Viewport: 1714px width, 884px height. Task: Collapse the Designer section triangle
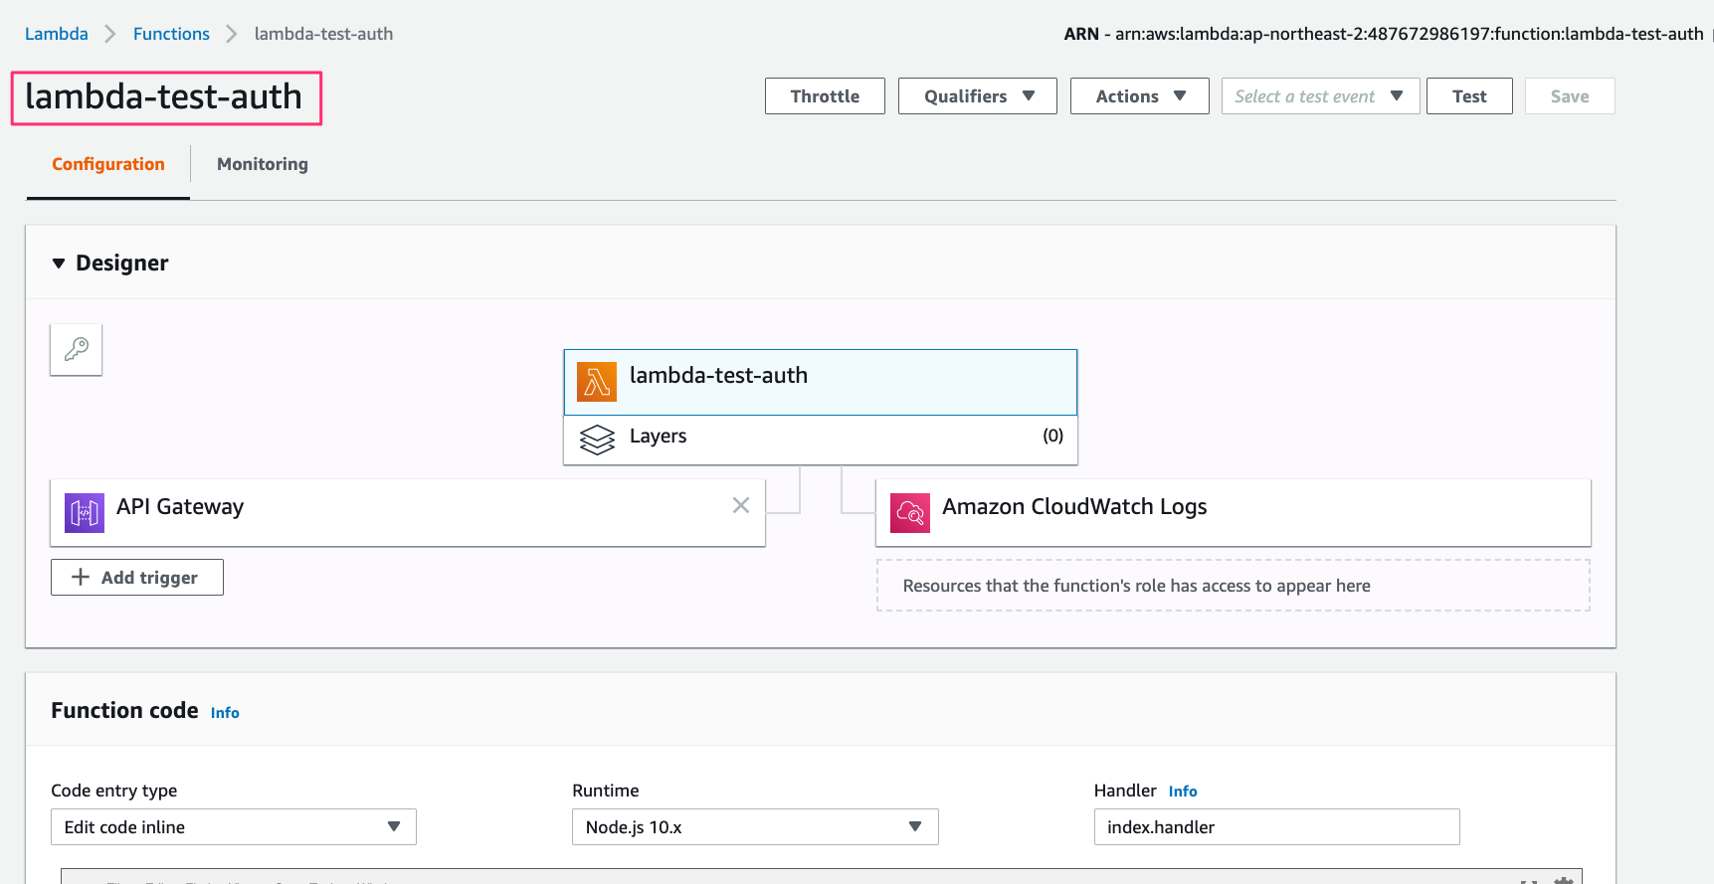tap(59, 264)
